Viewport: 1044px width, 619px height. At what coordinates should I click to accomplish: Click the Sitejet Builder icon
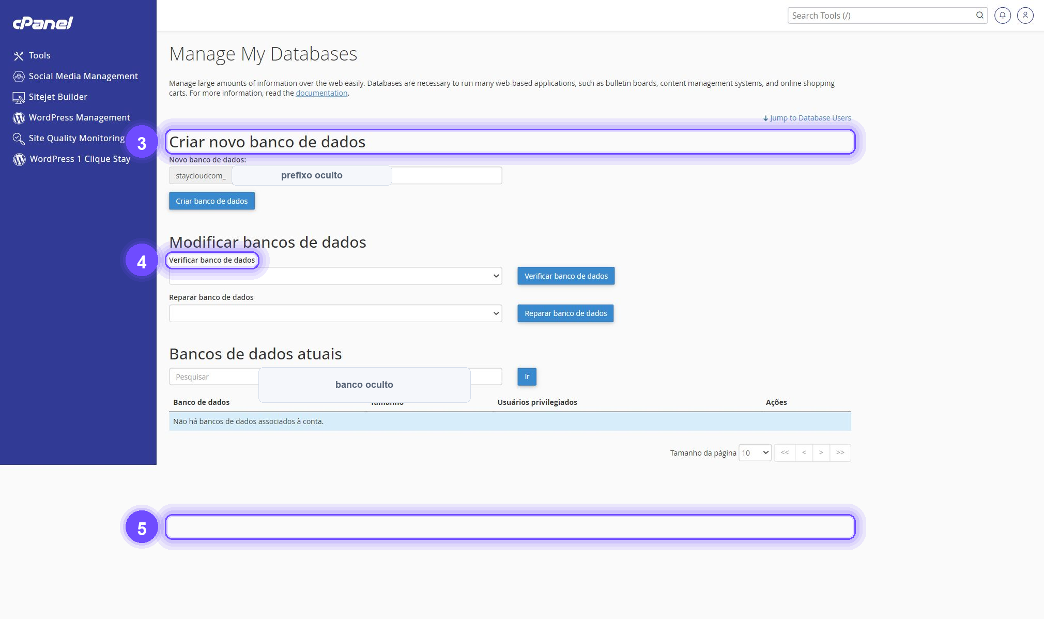tap(19, 97)
